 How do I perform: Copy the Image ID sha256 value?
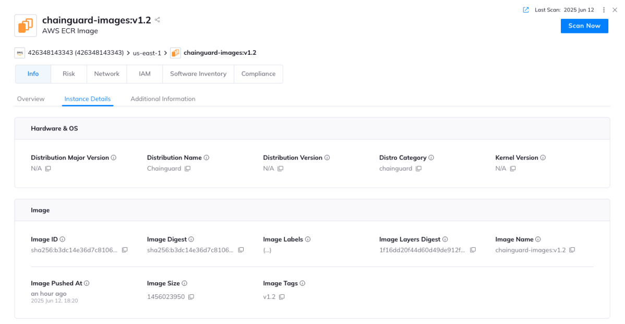125,250
